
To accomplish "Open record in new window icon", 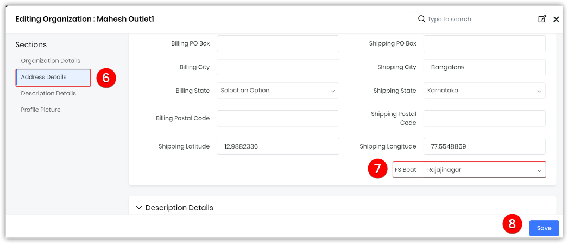I will click(542, 19).
